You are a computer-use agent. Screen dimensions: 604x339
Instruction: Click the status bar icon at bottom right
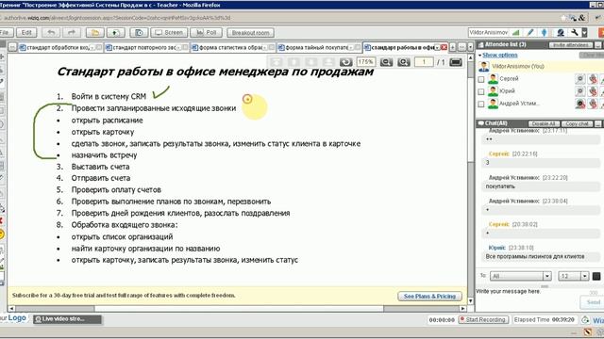coord(587,332)
